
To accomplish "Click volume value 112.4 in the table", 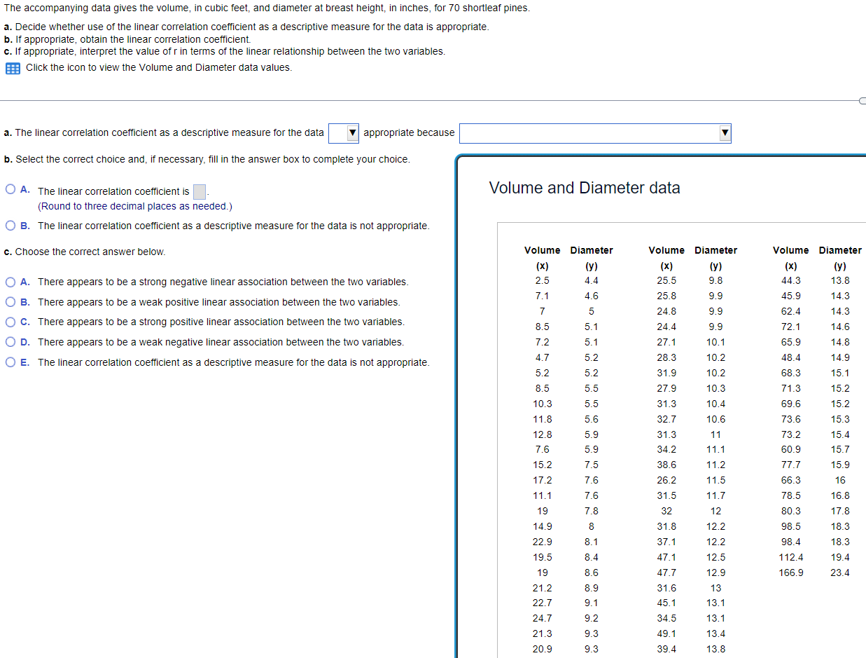I will tap(791, 557).
